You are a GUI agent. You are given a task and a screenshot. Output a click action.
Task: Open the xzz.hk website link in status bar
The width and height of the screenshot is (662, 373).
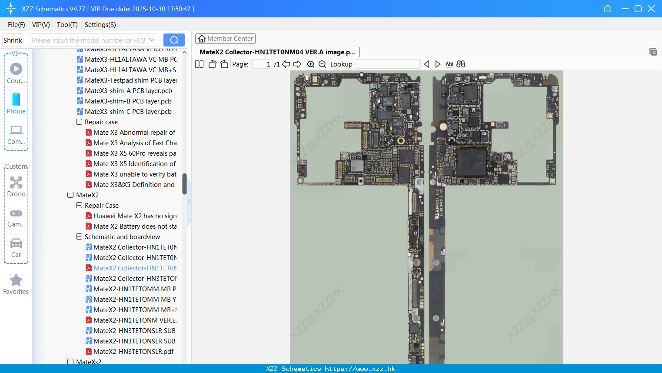click(x=360, y=369)
